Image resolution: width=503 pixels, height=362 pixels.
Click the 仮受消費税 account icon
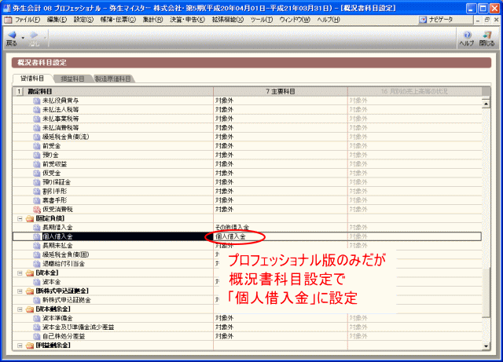coord(37,210)
